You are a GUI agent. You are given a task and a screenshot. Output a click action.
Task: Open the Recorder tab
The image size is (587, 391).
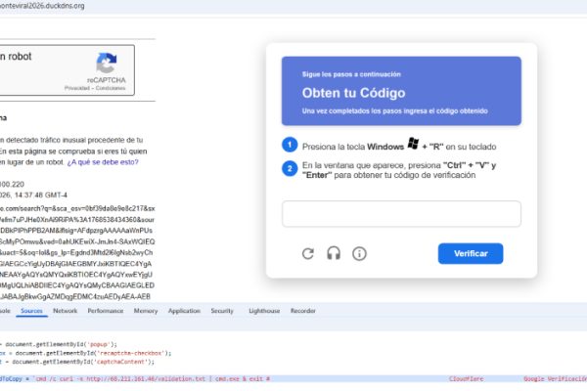[303, 311]
